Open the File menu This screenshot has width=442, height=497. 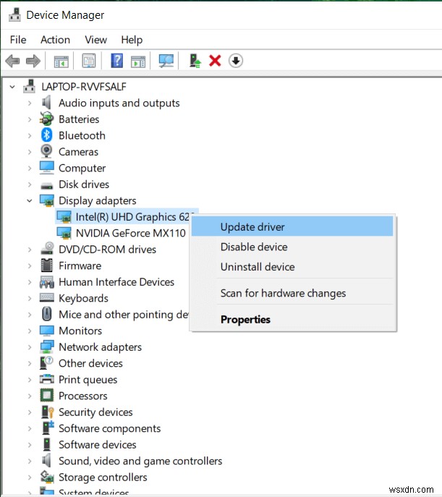18,40
